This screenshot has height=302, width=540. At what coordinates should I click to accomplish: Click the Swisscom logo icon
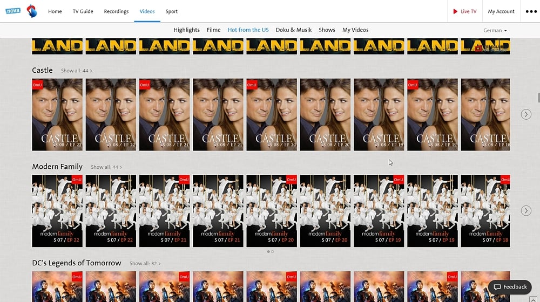[32, 11]
